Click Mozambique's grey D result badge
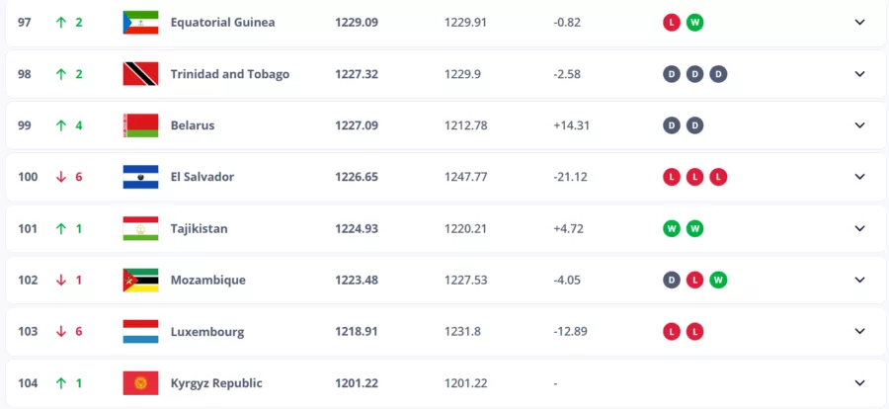This screenshot has height=409, width=889. [672, 280]
